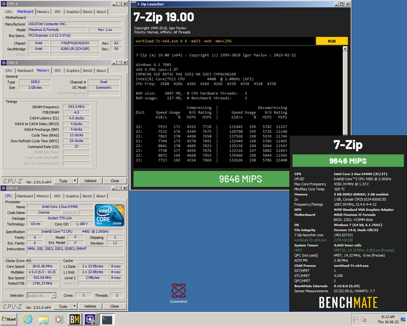
Task: Expand Tools dropdown arrow in CPU-Z CPU window
Action: (74, 306)
